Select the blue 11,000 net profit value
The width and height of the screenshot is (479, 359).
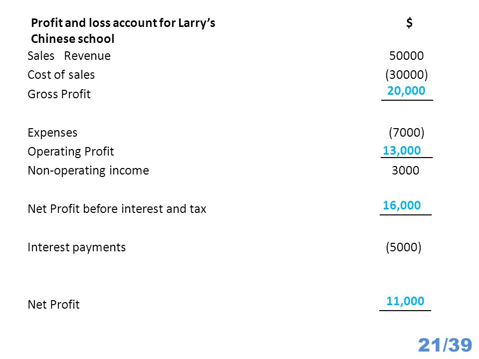click(405, 301)
